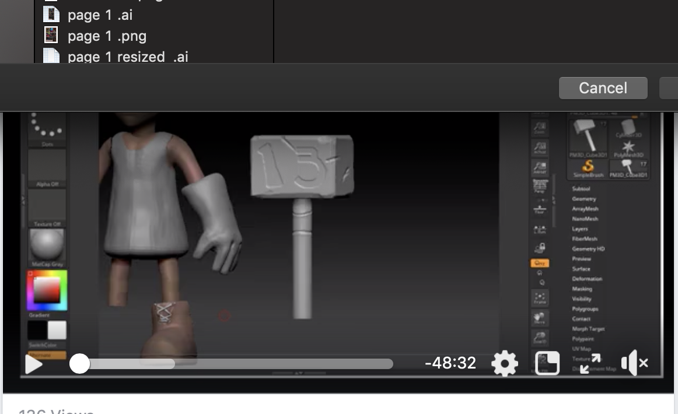Screen dimensions: 678x414
Task: Open the Masking menu section
Action: point(582,289)
